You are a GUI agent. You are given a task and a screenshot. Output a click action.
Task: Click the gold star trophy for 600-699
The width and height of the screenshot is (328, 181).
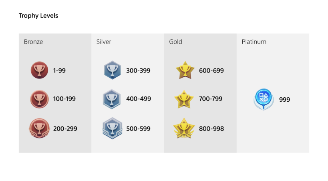click(x=185, y=70)
